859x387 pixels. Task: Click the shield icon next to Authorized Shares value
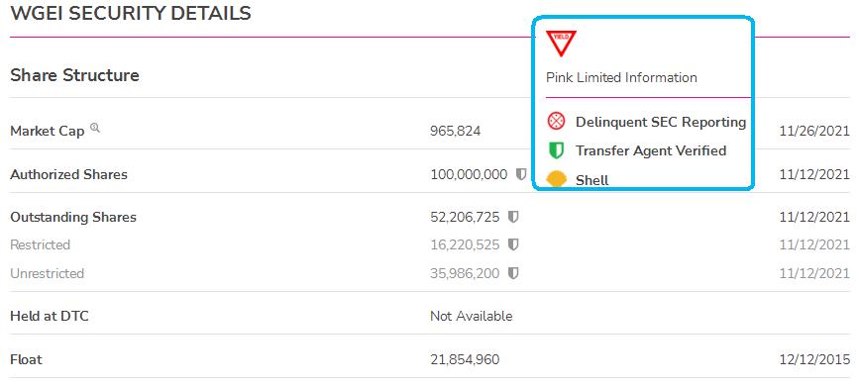[520, 174]
